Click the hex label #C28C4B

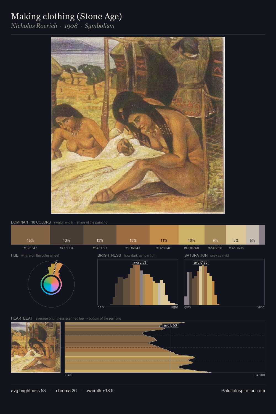[x=164, y=248]
